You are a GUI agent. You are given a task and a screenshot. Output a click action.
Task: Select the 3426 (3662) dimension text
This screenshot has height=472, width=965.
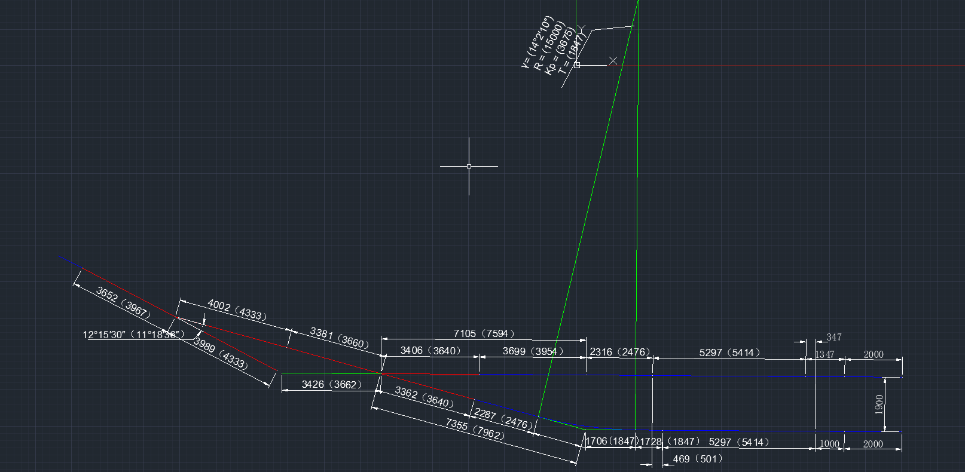[331, 384]
